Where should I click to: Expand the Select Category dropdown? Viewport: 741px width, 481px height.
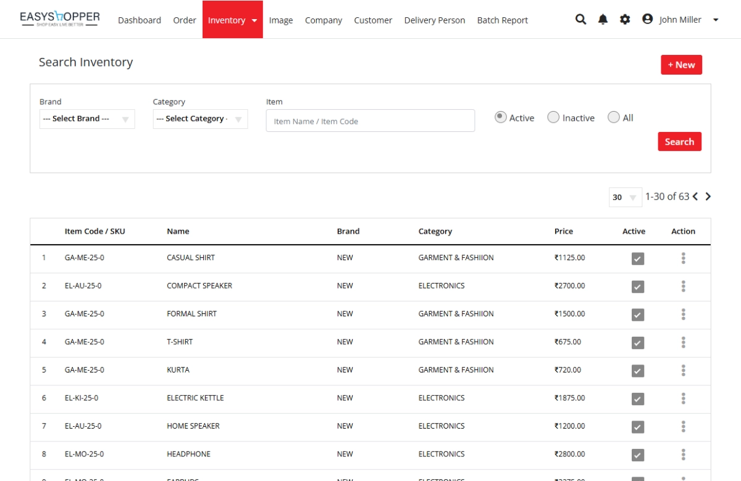[200, 119]
